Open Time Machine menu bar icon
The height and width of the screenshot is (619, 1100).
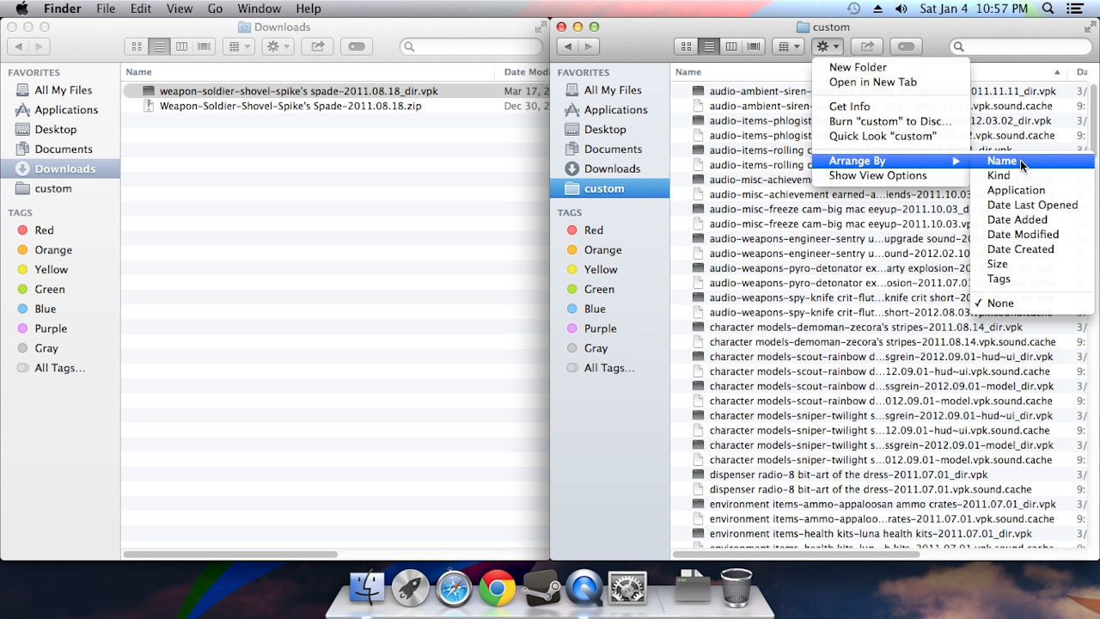(853, 9)
